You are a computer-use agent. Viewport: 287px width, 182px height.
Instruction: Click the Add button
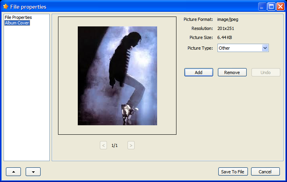coord(199,72)
